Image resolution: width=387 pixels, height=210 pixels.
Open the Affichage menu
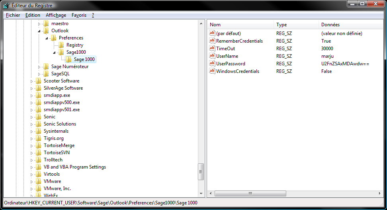pos(56,15)
